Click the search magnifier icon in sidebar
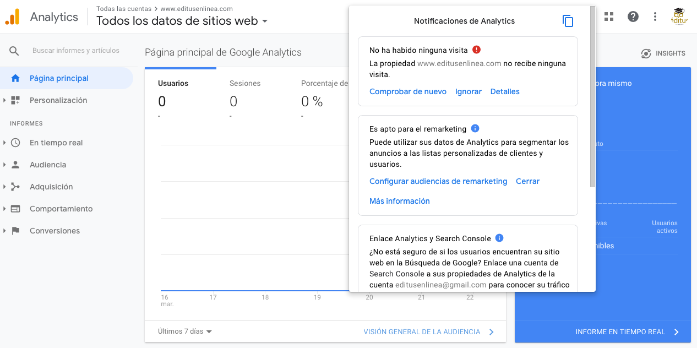 14,51
